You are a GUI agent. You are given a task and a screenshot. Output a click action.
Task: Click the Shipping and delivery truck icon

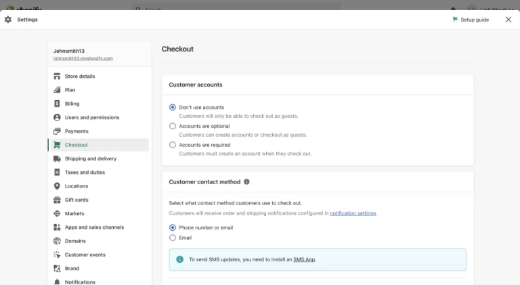(x=57, y=158)
